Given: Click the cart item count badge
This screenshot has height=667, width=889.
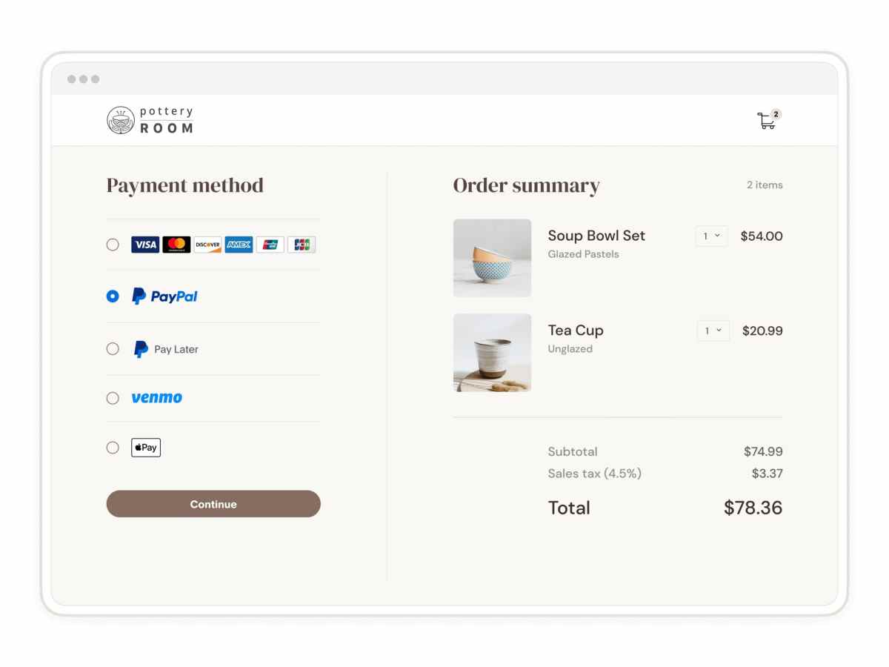Looking at the screenshot, I should (x=776, y=113).
